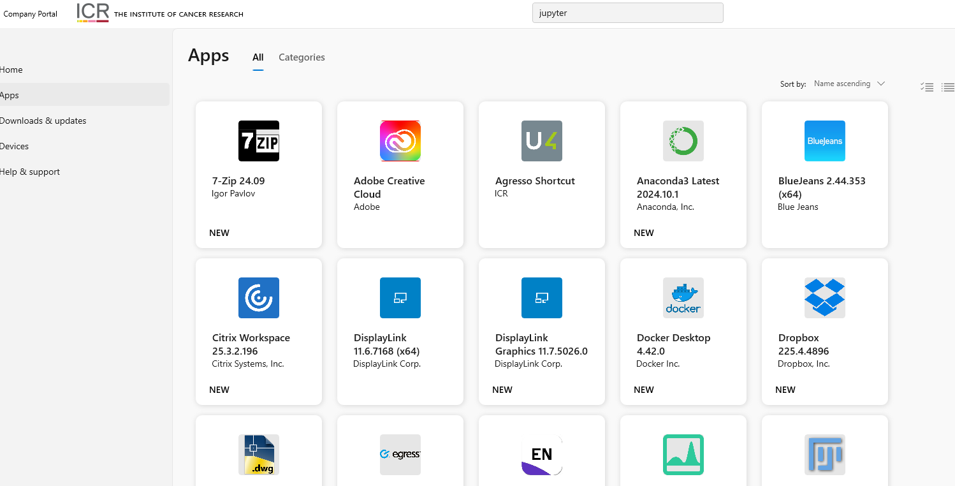The width and height of the screenshot is (955, 486).
Task: Open the Adobe Creative Cloud icon
Action: tap(400, 141)
